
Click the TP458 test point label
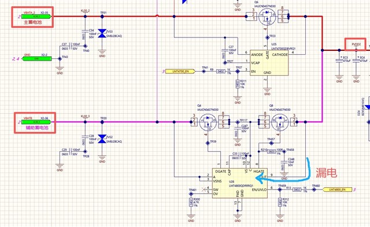(290, 150)
